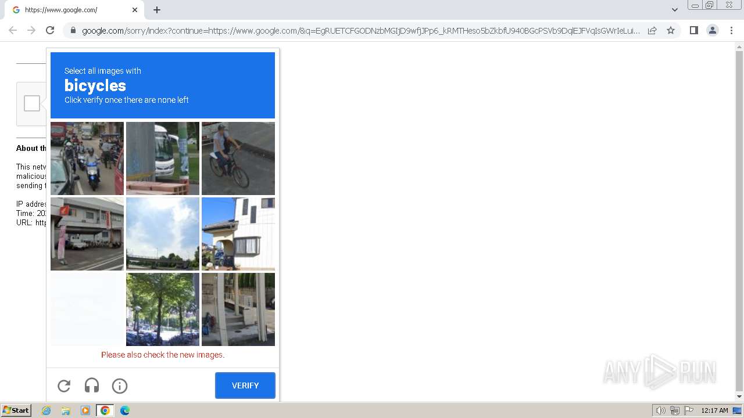
Task: Close the google.com tab
Action: (135, 10)
